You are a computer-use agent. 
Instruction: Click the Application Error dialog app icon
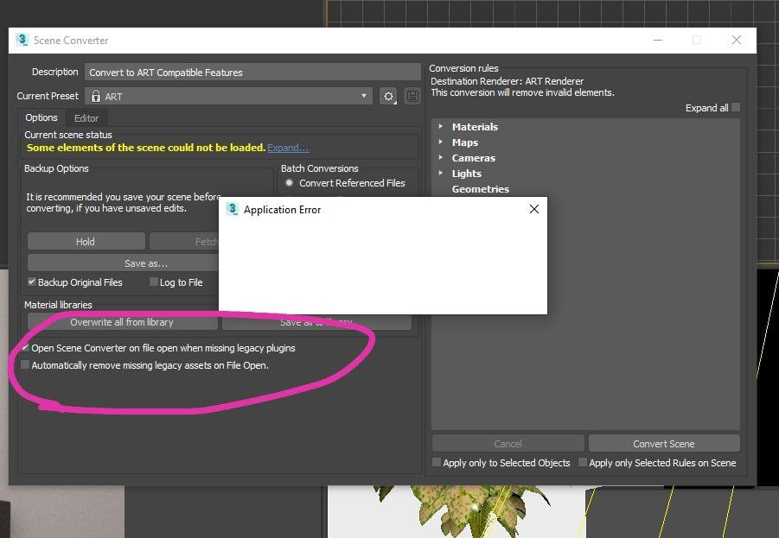[x=232, y=209]
